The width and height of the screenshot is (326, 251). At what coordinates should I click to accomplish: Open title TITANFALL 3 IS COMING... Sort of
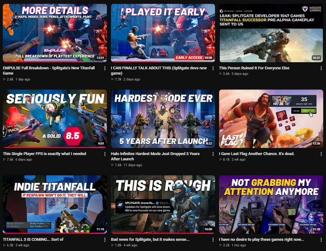[33, 239]
